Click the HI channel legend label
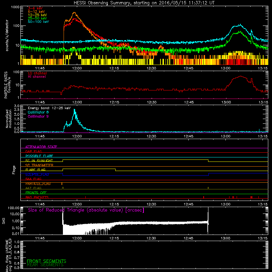 37,77
